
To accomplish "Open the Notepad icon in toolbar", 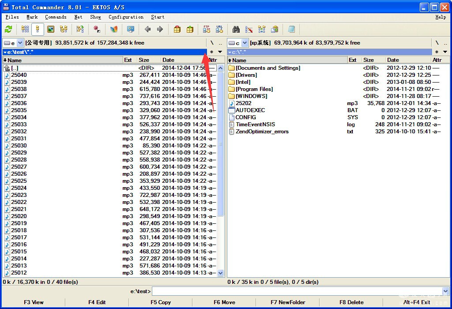I will 291,29.
